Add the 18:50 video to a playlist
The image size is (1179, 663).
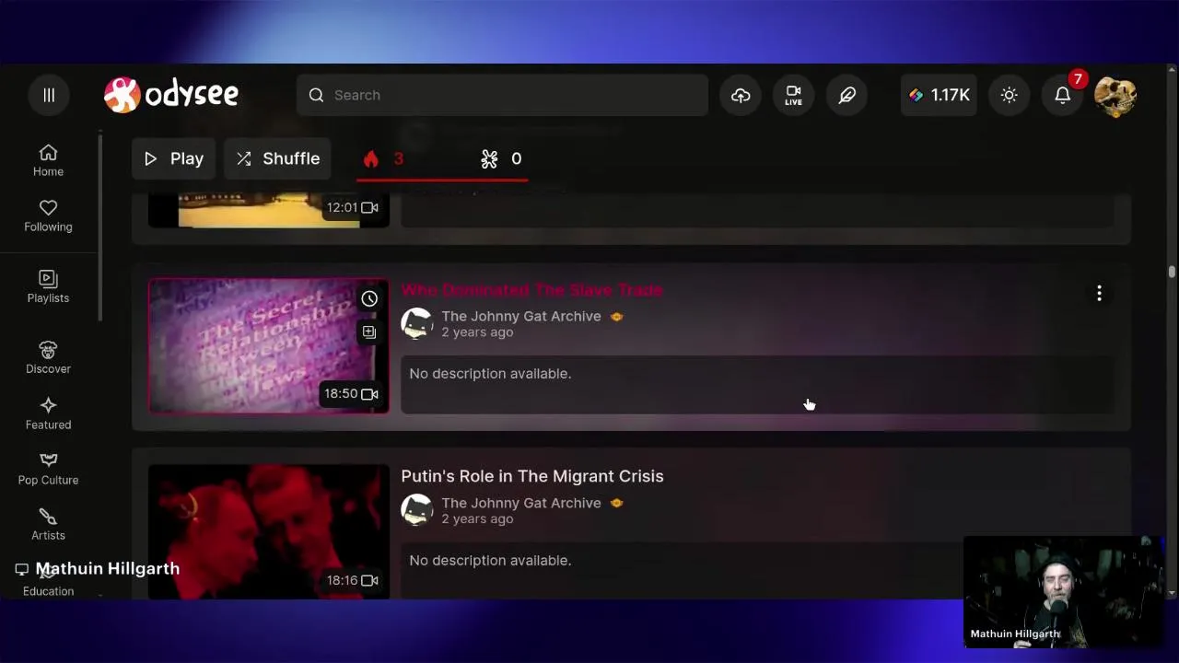[369, 331]
